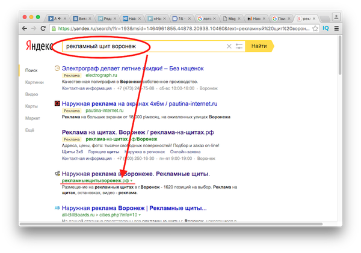Clear search query with the X icon
361x253 pixels.
click(229, 46)
